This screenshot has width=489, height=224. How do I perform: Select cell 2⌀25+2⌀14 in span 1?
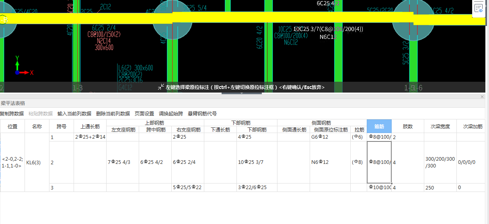pyautogui.click(x=90, y=137)
